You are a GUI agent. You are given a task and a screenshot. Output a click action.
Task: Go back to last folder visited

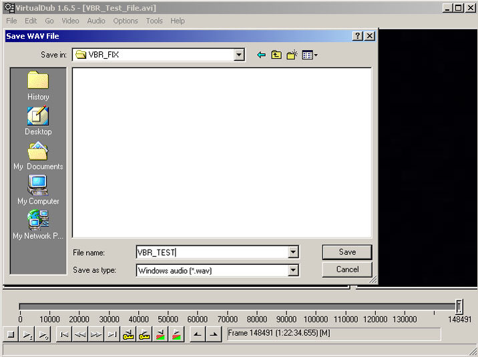[261, 55]
